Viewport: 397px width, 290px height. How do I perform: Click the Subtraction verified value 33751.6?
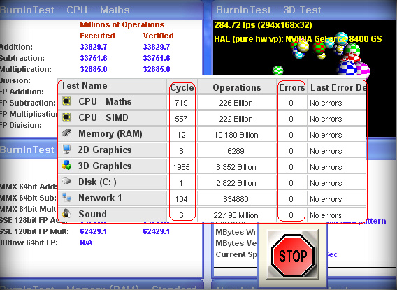[157, 58]
